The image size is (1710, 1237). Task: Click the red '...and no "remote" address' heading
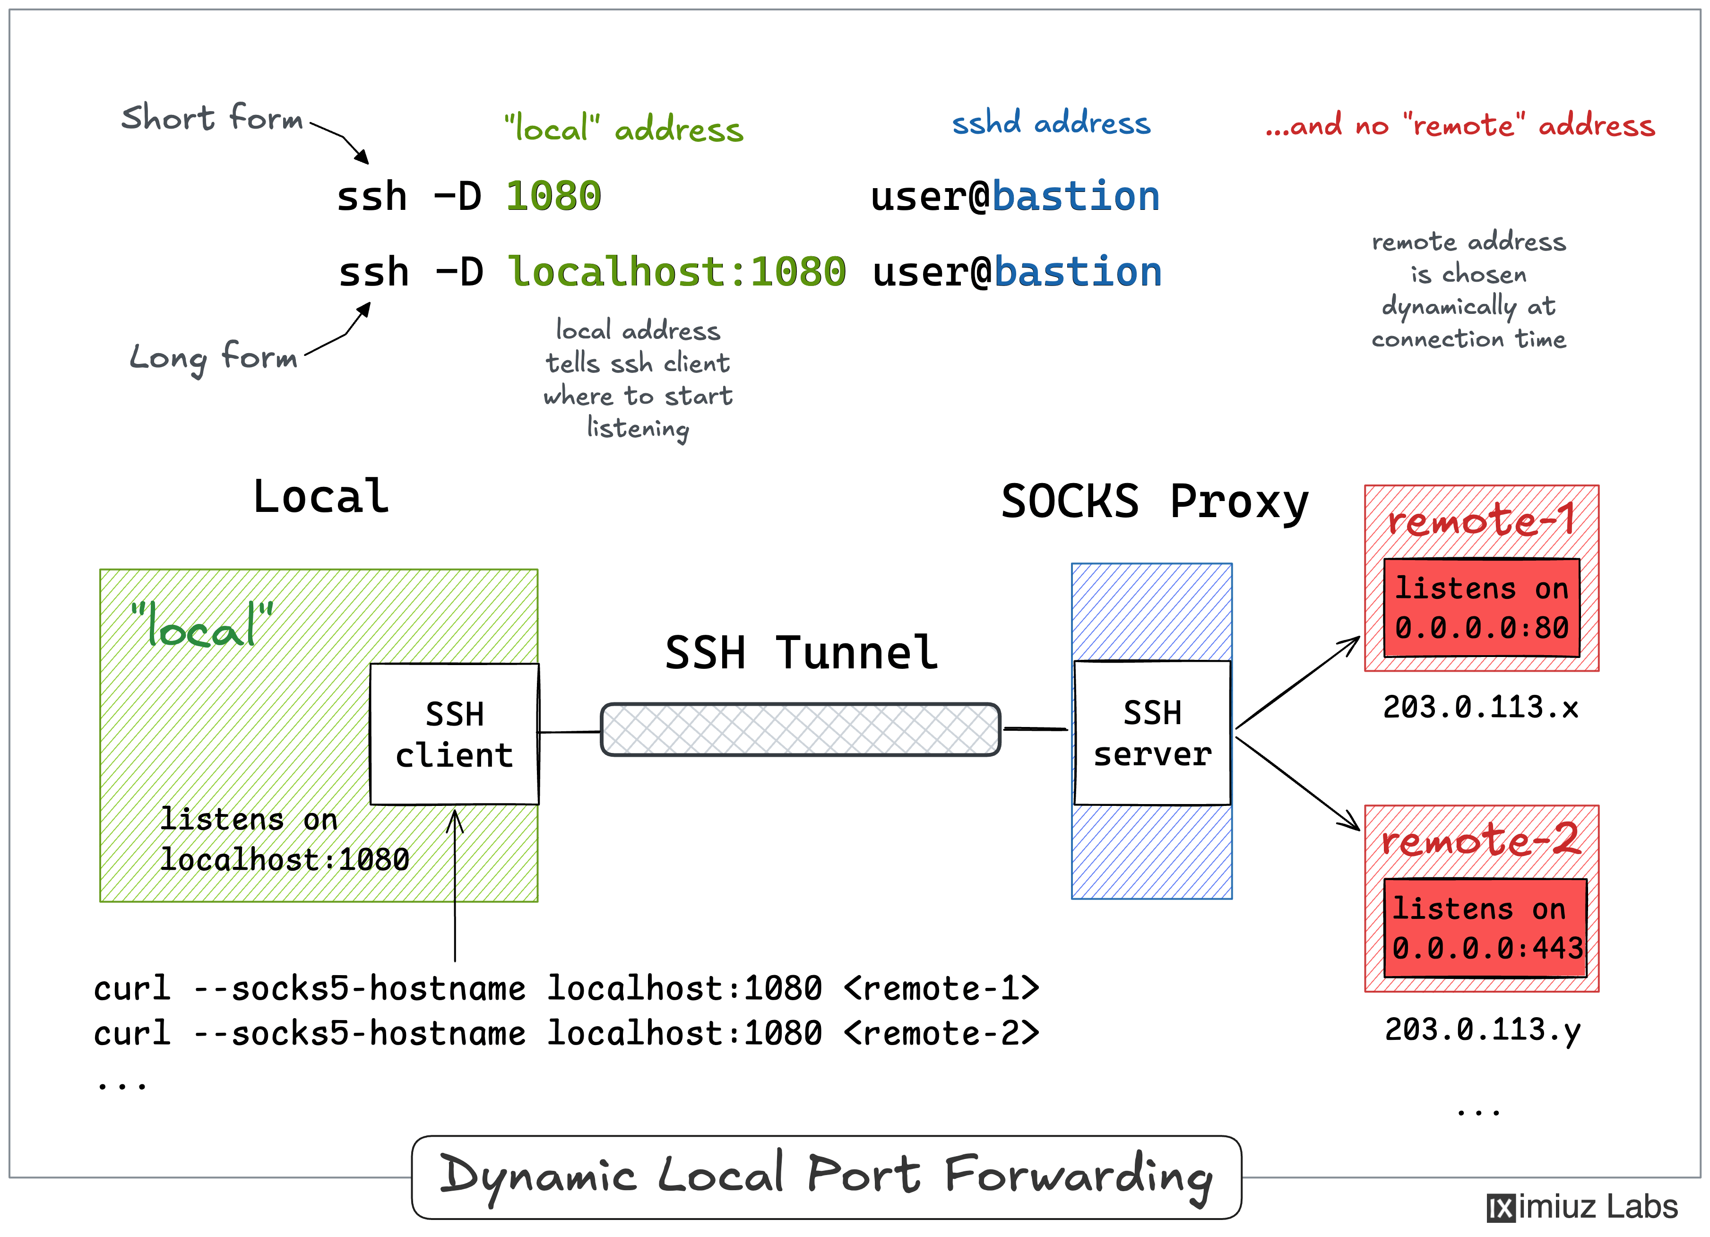[x=1460, y=124]
